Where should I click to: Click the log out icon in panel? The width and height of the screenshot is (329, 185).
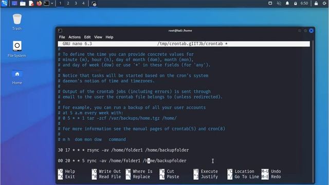324,4
